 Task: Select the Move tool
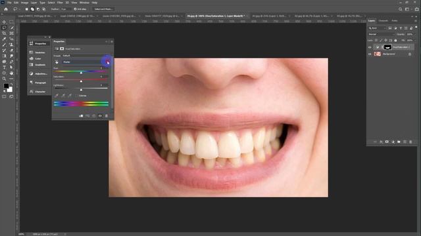[4, 22]
